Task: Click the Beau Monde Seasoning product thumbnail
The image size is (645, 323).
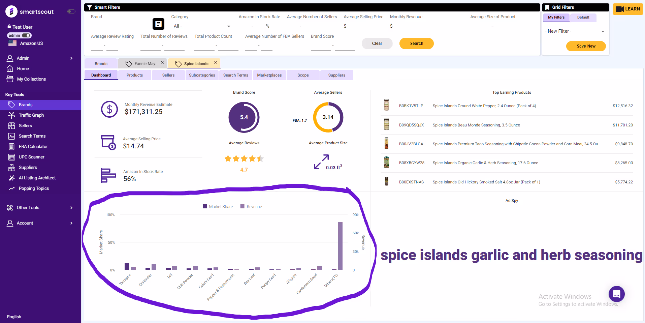Action: [387, 124]
